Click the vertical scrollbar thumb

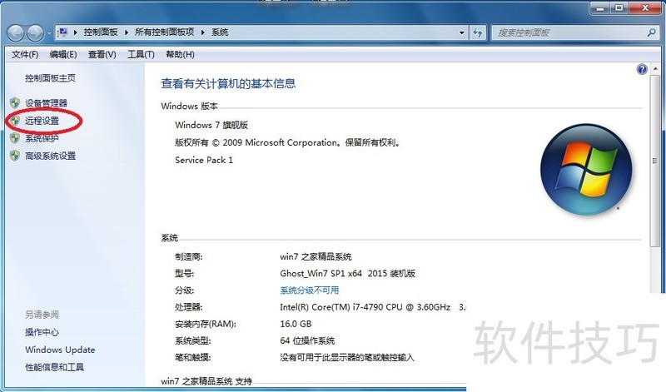(654, 161)
